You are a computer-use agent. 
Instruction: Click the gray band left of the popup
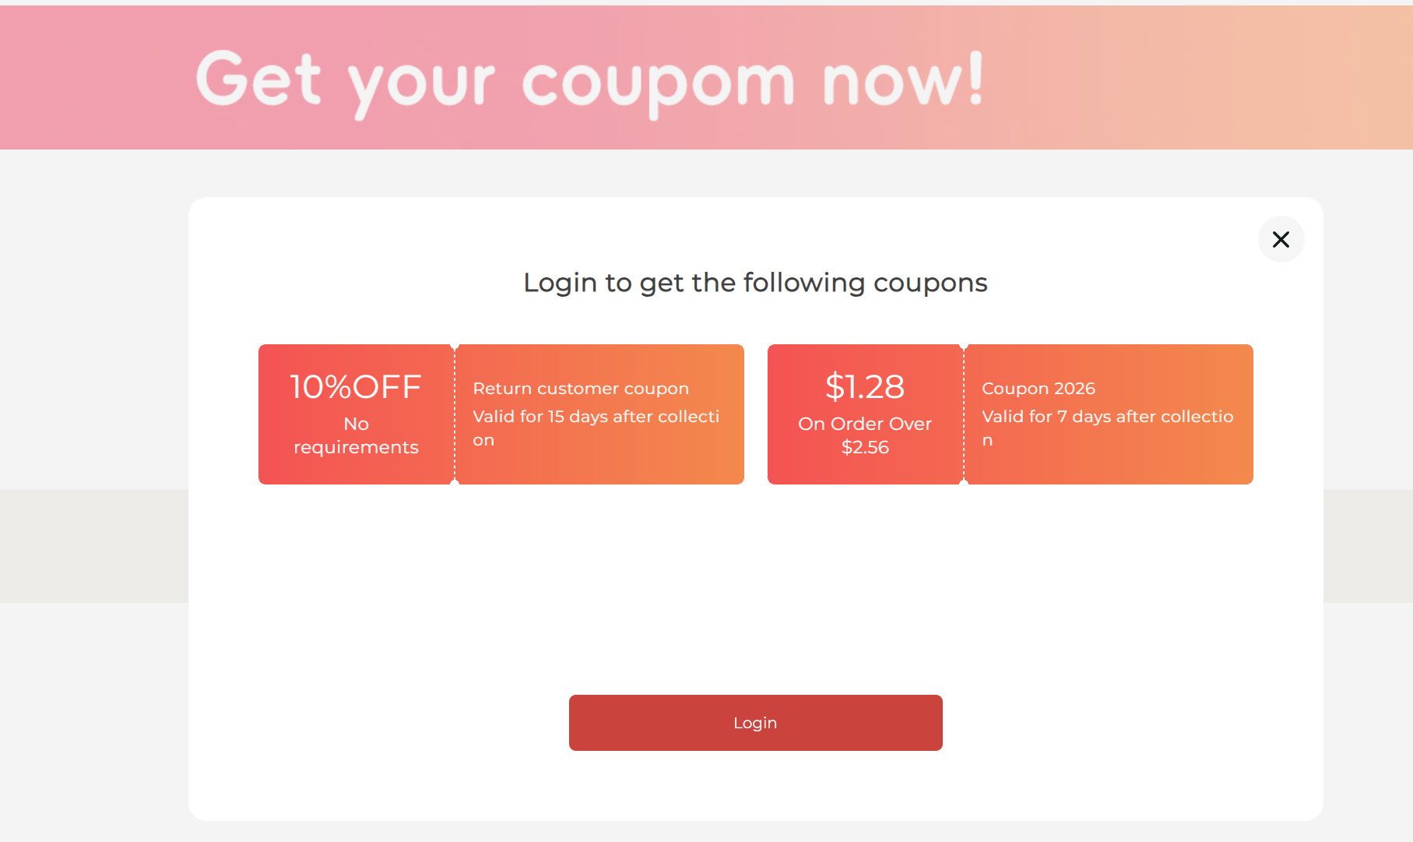[93, 546]
